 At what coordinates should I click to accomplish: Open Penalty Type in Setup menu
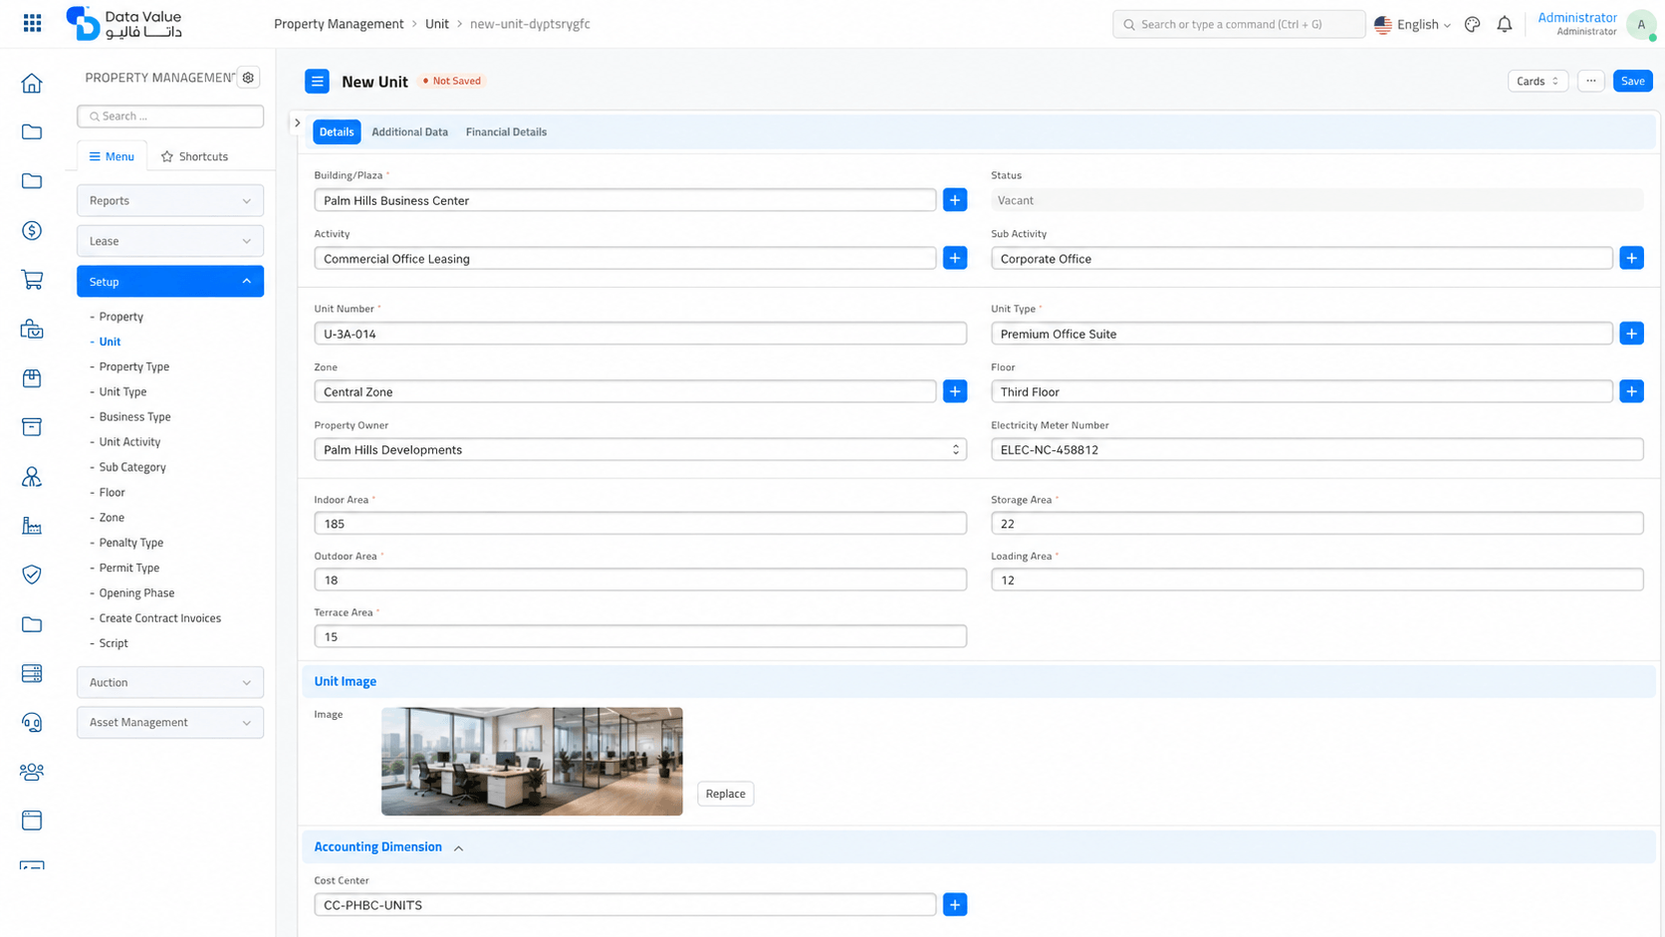(x=131, y=543)
